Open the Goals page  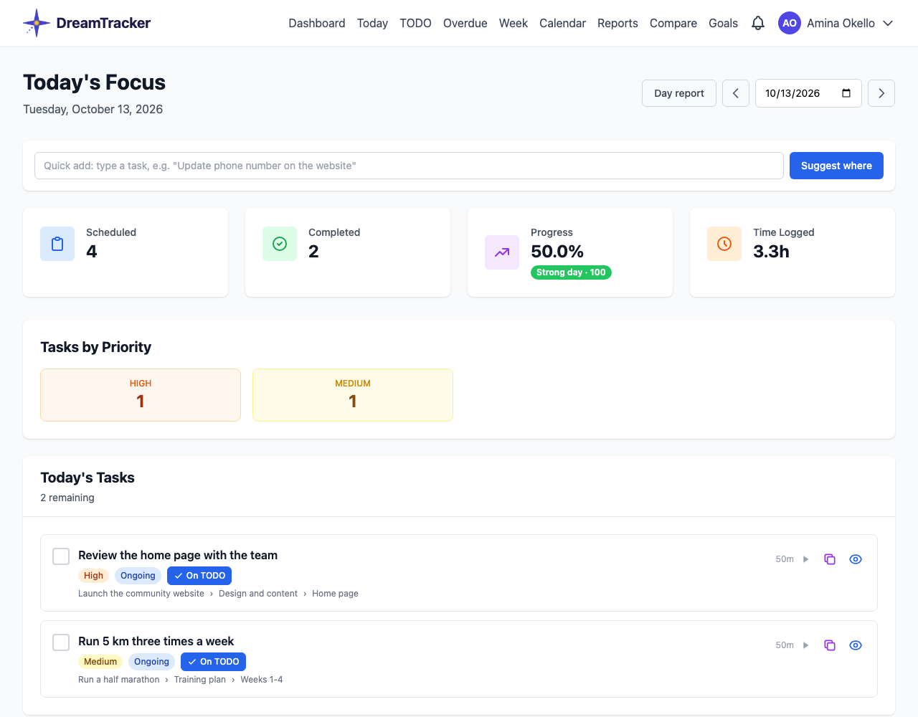tap(723, 23)
